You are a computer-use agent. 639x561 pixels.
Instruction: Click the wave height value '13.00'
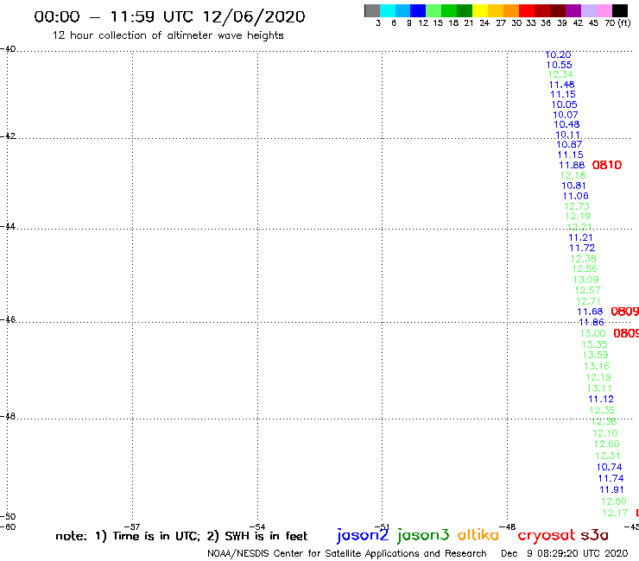pyautogui.click(x=592, y=333)
